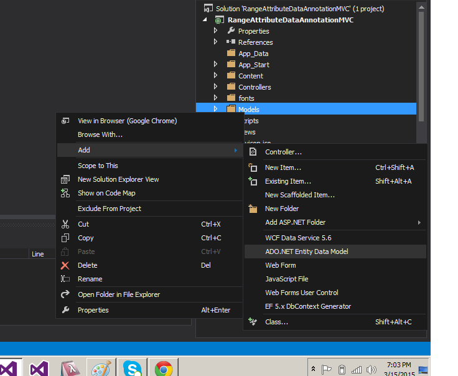The height and width of the screenshot is (376, 458).
Task: Collapse the RangeAttributeDataAnnotationMVC project node
Action: pyautogui.click(x=205, y=19)
